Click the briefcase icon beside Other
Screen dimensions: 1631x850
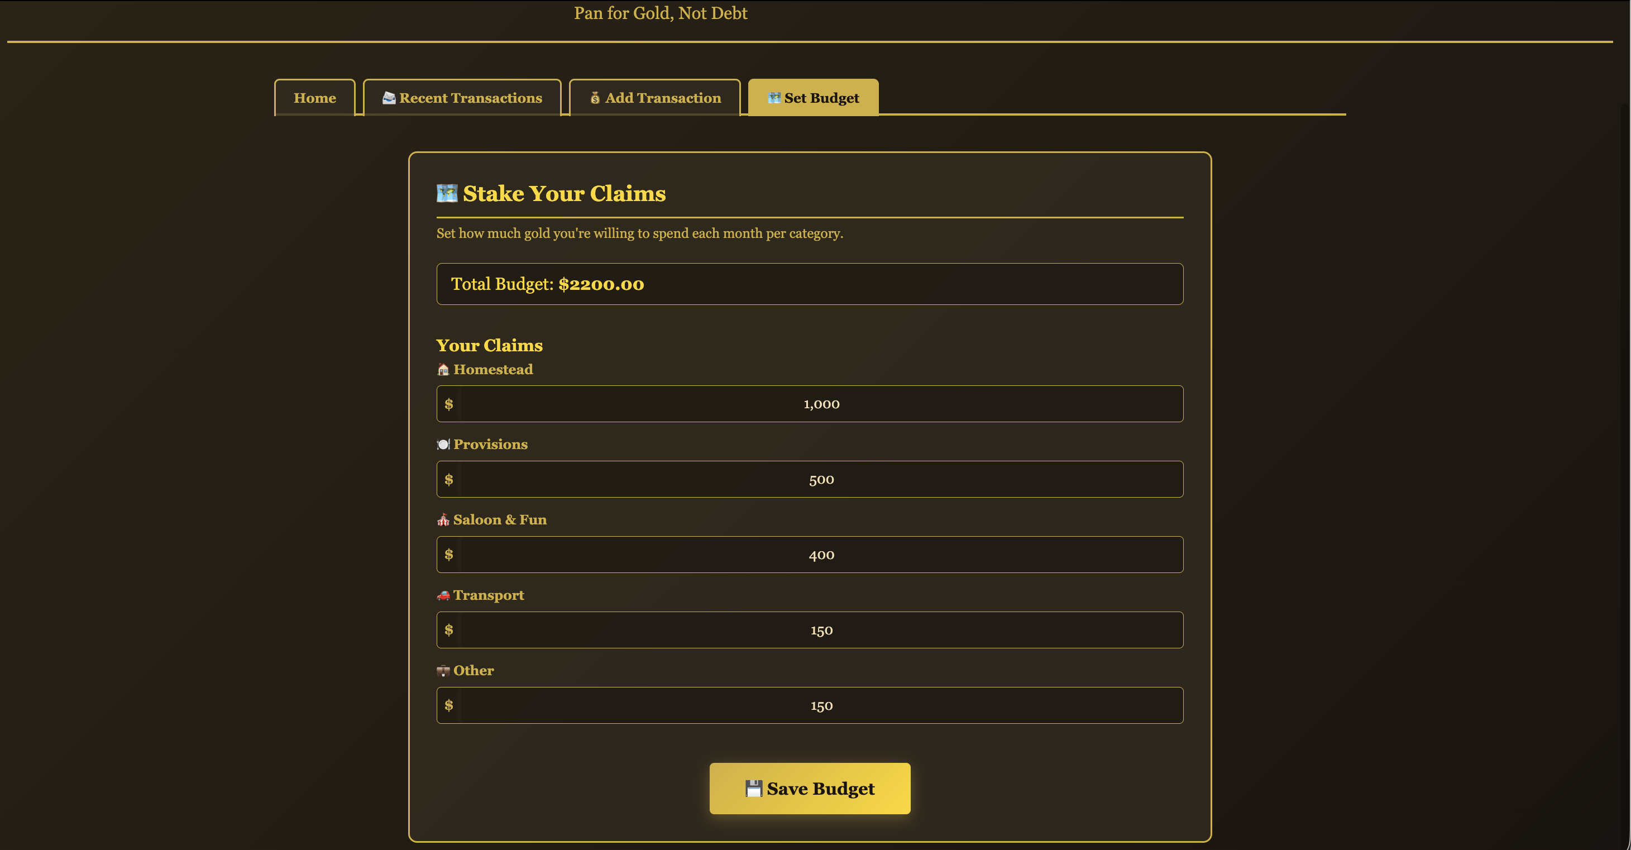(x=443, y=671)
